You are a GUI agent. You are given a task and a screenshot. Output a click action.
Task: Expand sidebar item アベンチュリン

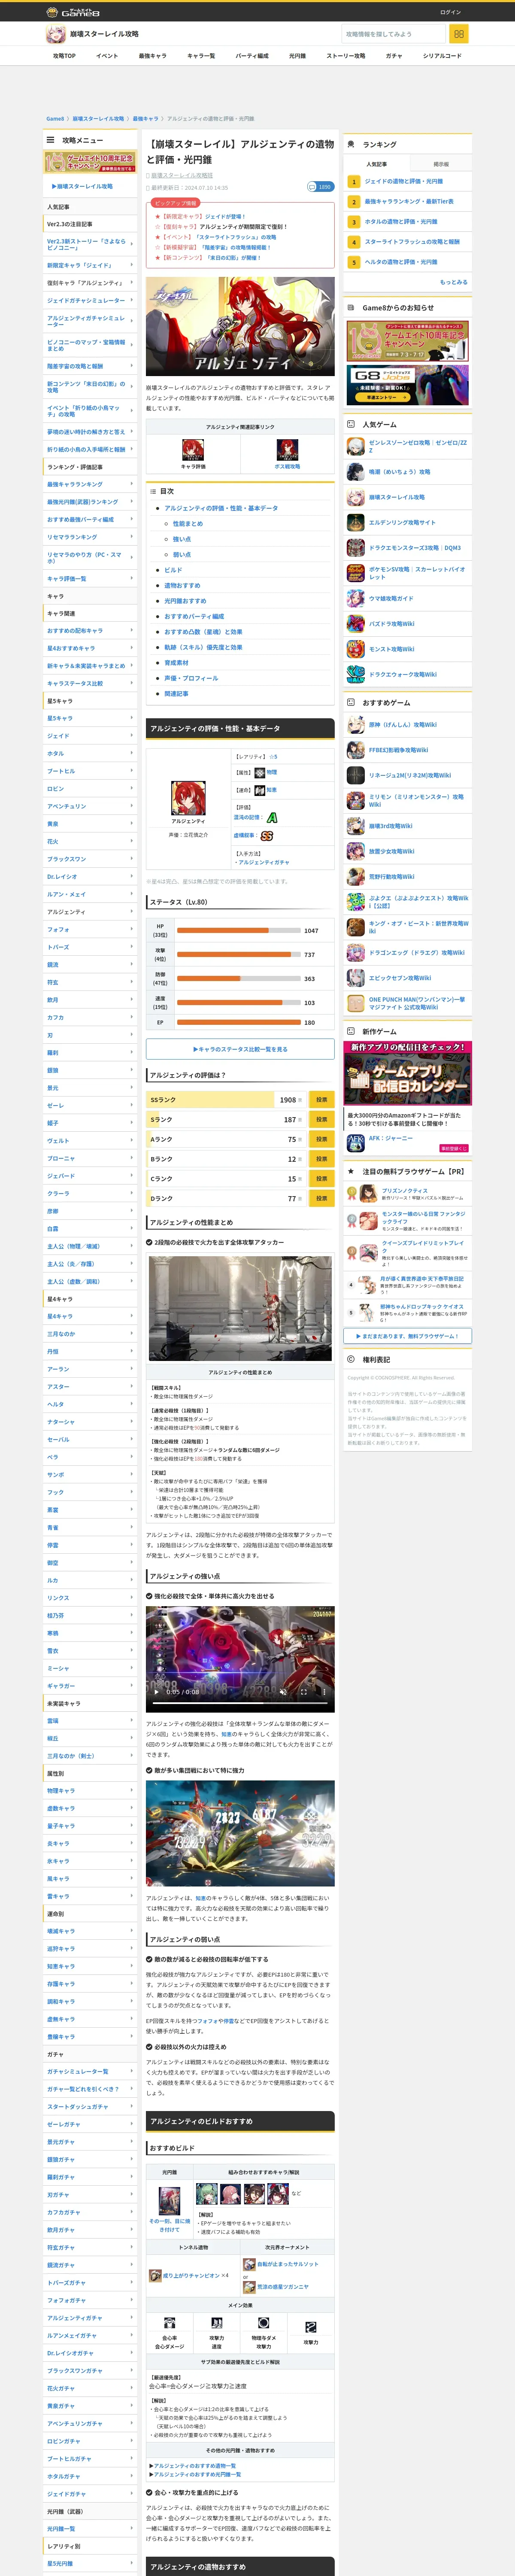(x=90, y=806)
